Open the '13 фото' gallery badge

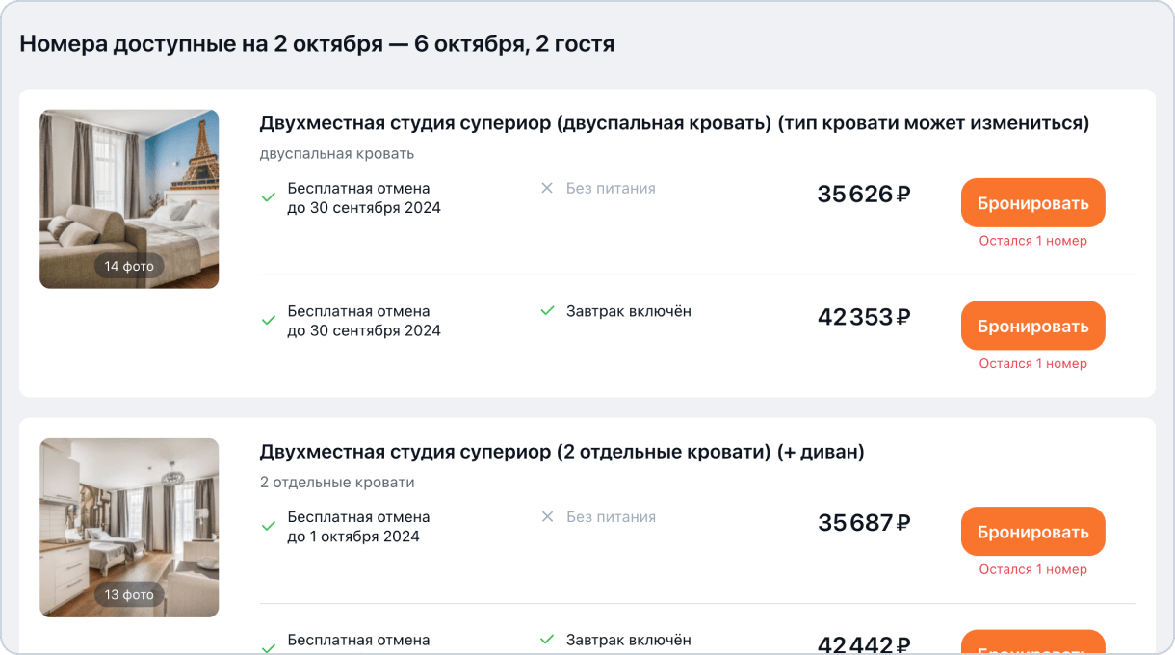point(129,594)
